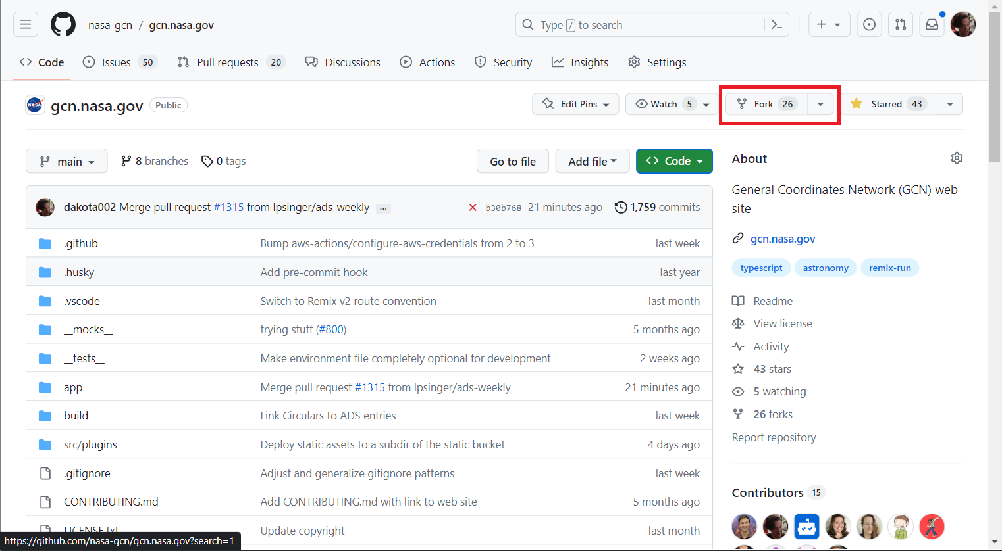
Task: Open the app folder
Action: coord(73,387)
